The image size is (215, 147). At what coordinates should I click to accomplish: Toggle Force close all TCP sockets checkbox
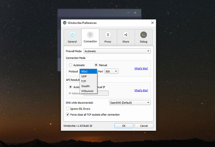click(x=68, y=114)
